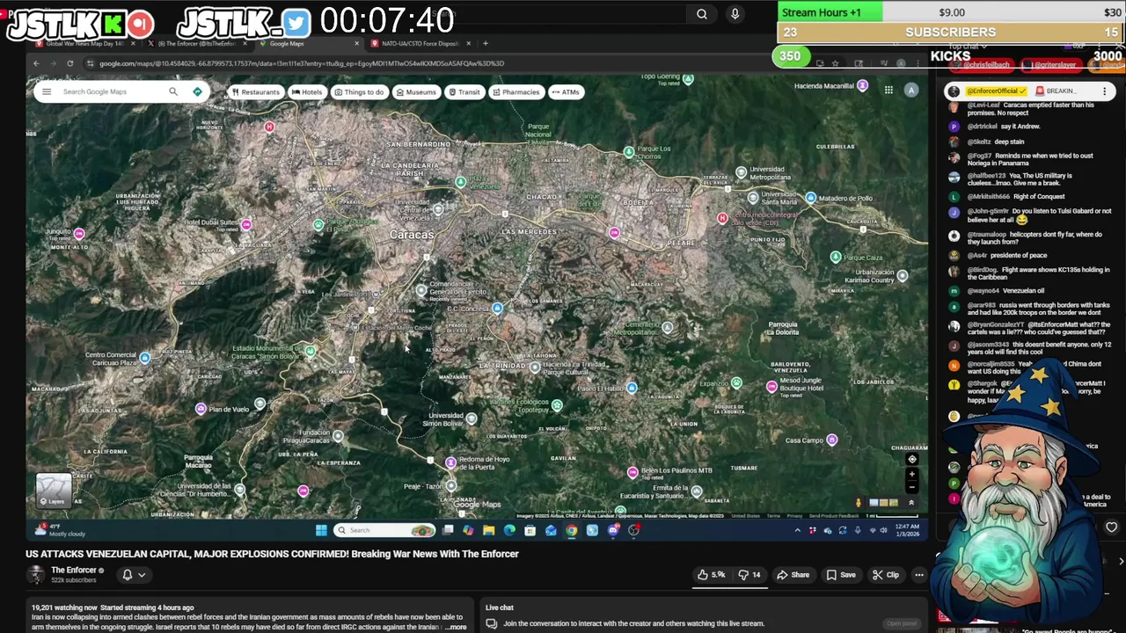Expand the imagery strip chevron on map
The width and height of the screenshot is (1126, 633).
point(911,503)
